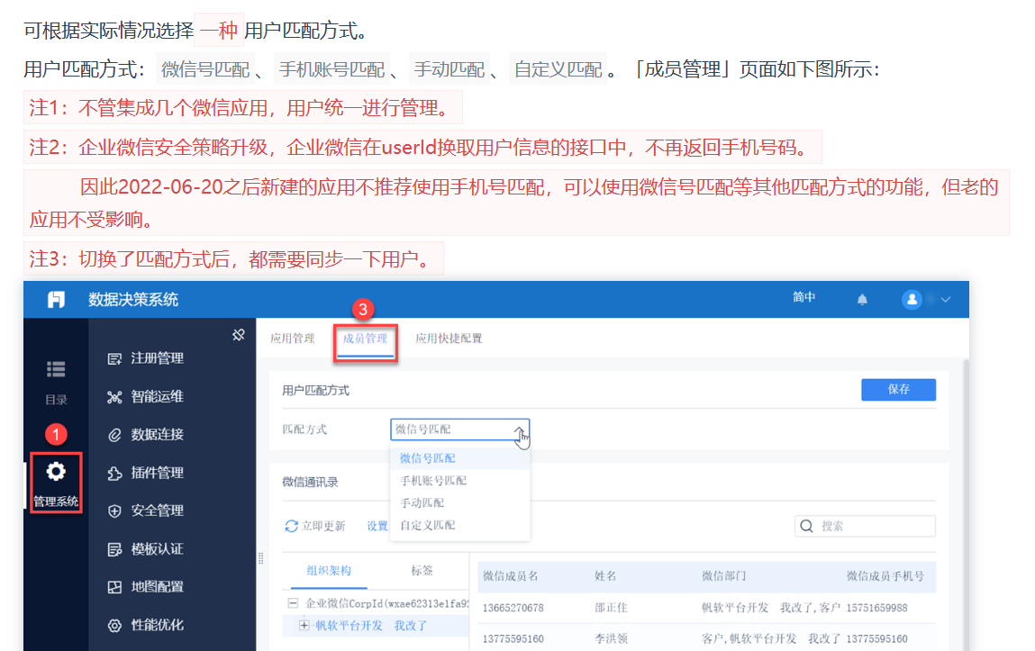Click the 地图配置 map icon

[x=114, y=587]
